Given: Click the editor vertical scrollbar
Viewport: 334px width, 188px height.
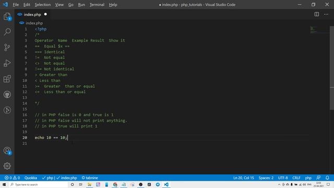Looking at the screenshot, I should click(x=332, y=68).
